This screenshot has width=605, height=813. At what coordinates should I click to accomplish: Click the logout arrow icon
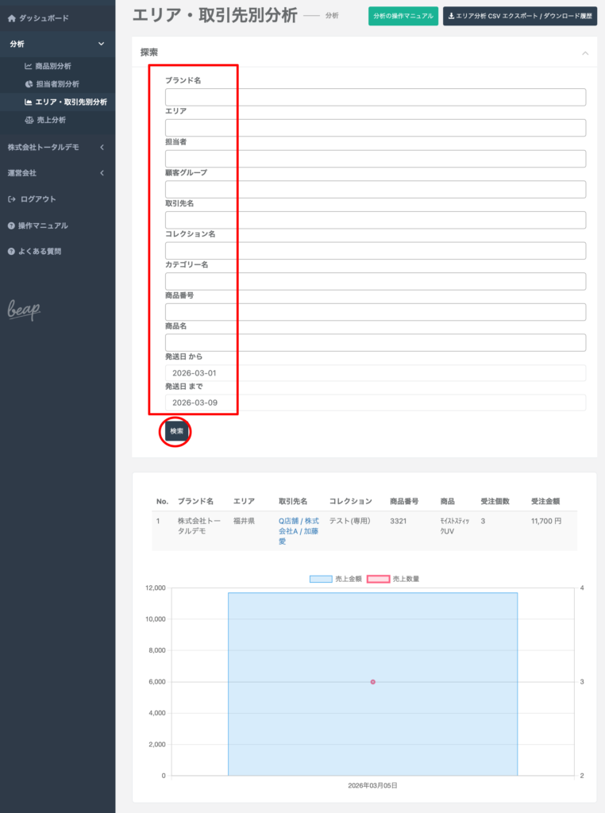pyautogui.click(x=12, y=199)
